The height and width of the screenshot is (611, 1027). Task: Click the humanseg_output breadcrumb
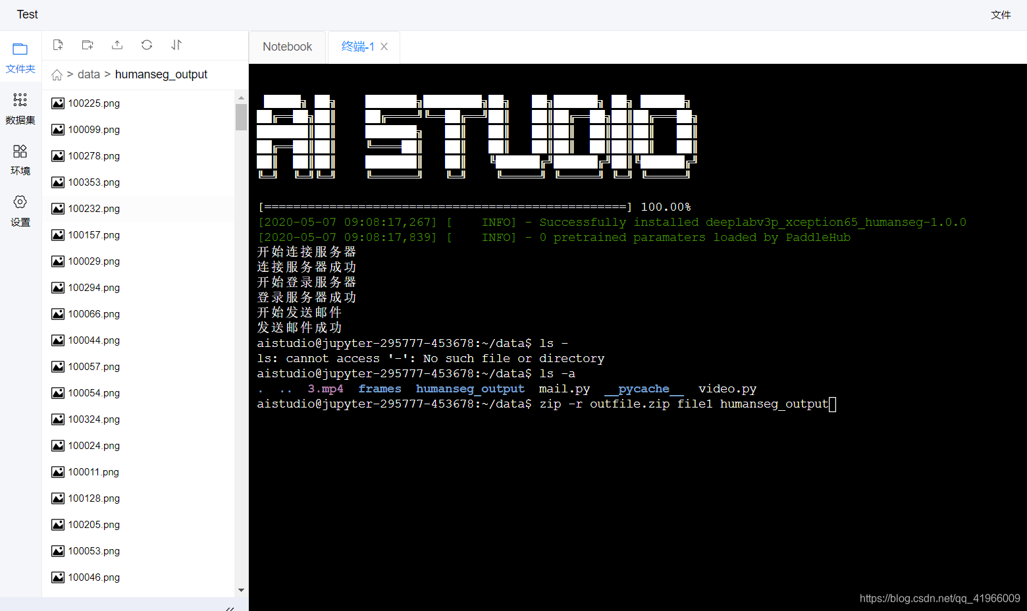coord(161,74)
